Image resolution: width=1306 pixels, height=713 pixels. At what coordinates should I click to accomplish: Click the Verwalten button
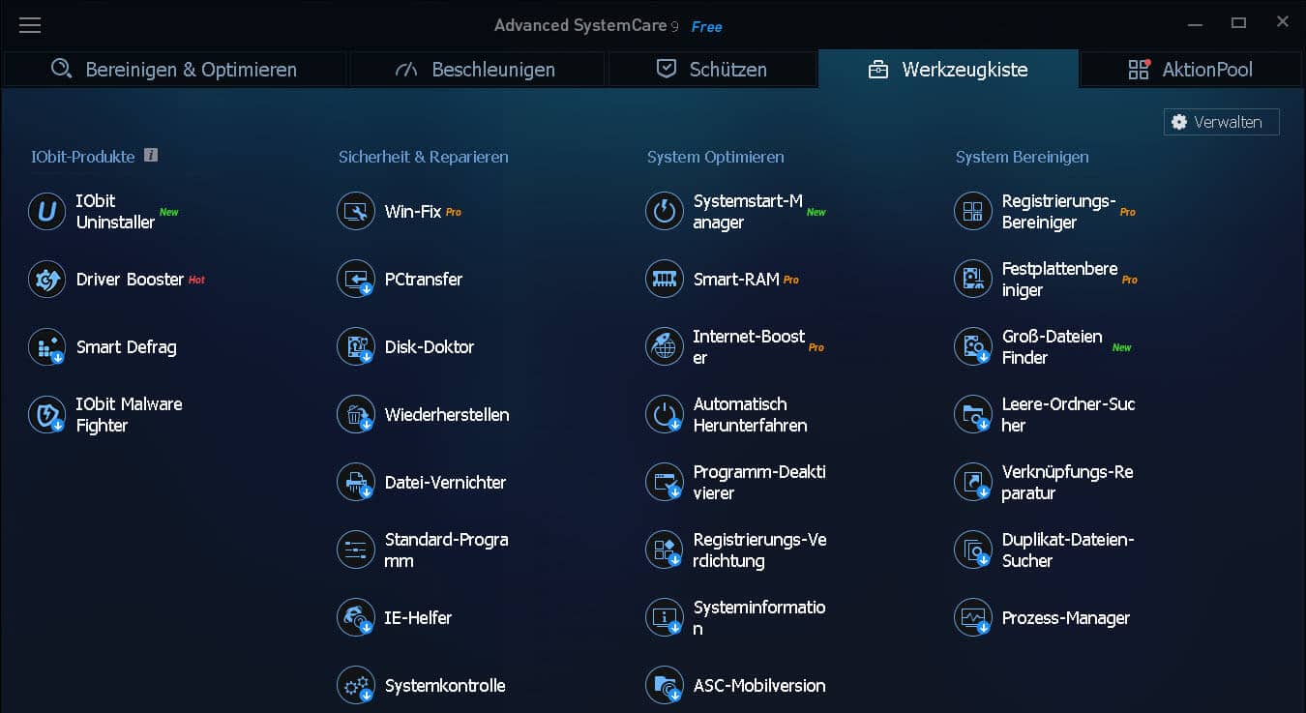1221,122
